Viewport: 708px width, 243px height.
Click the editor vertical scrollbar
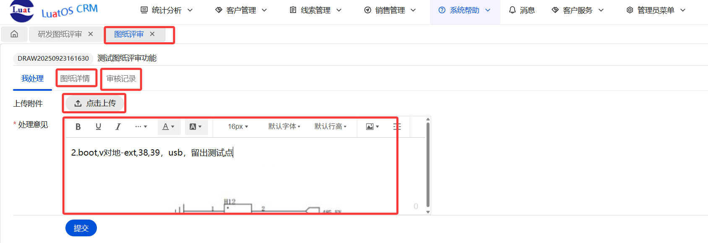coord(428,165)
